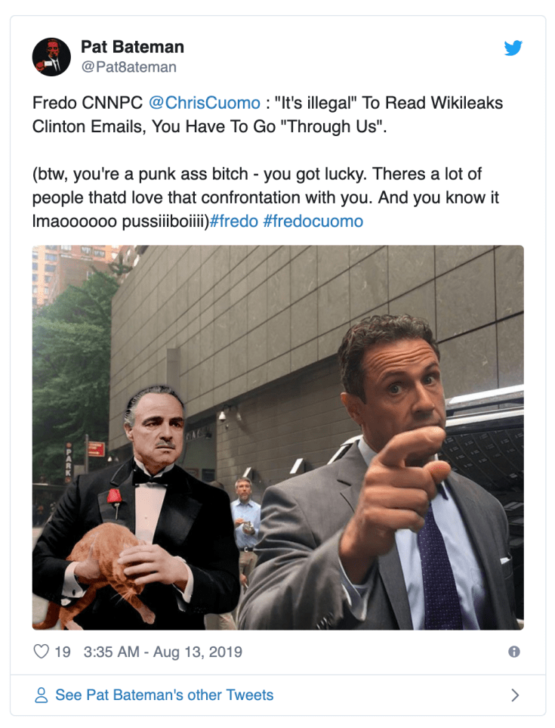
Task: Open the tweet info icon
Action: (514, 652)
